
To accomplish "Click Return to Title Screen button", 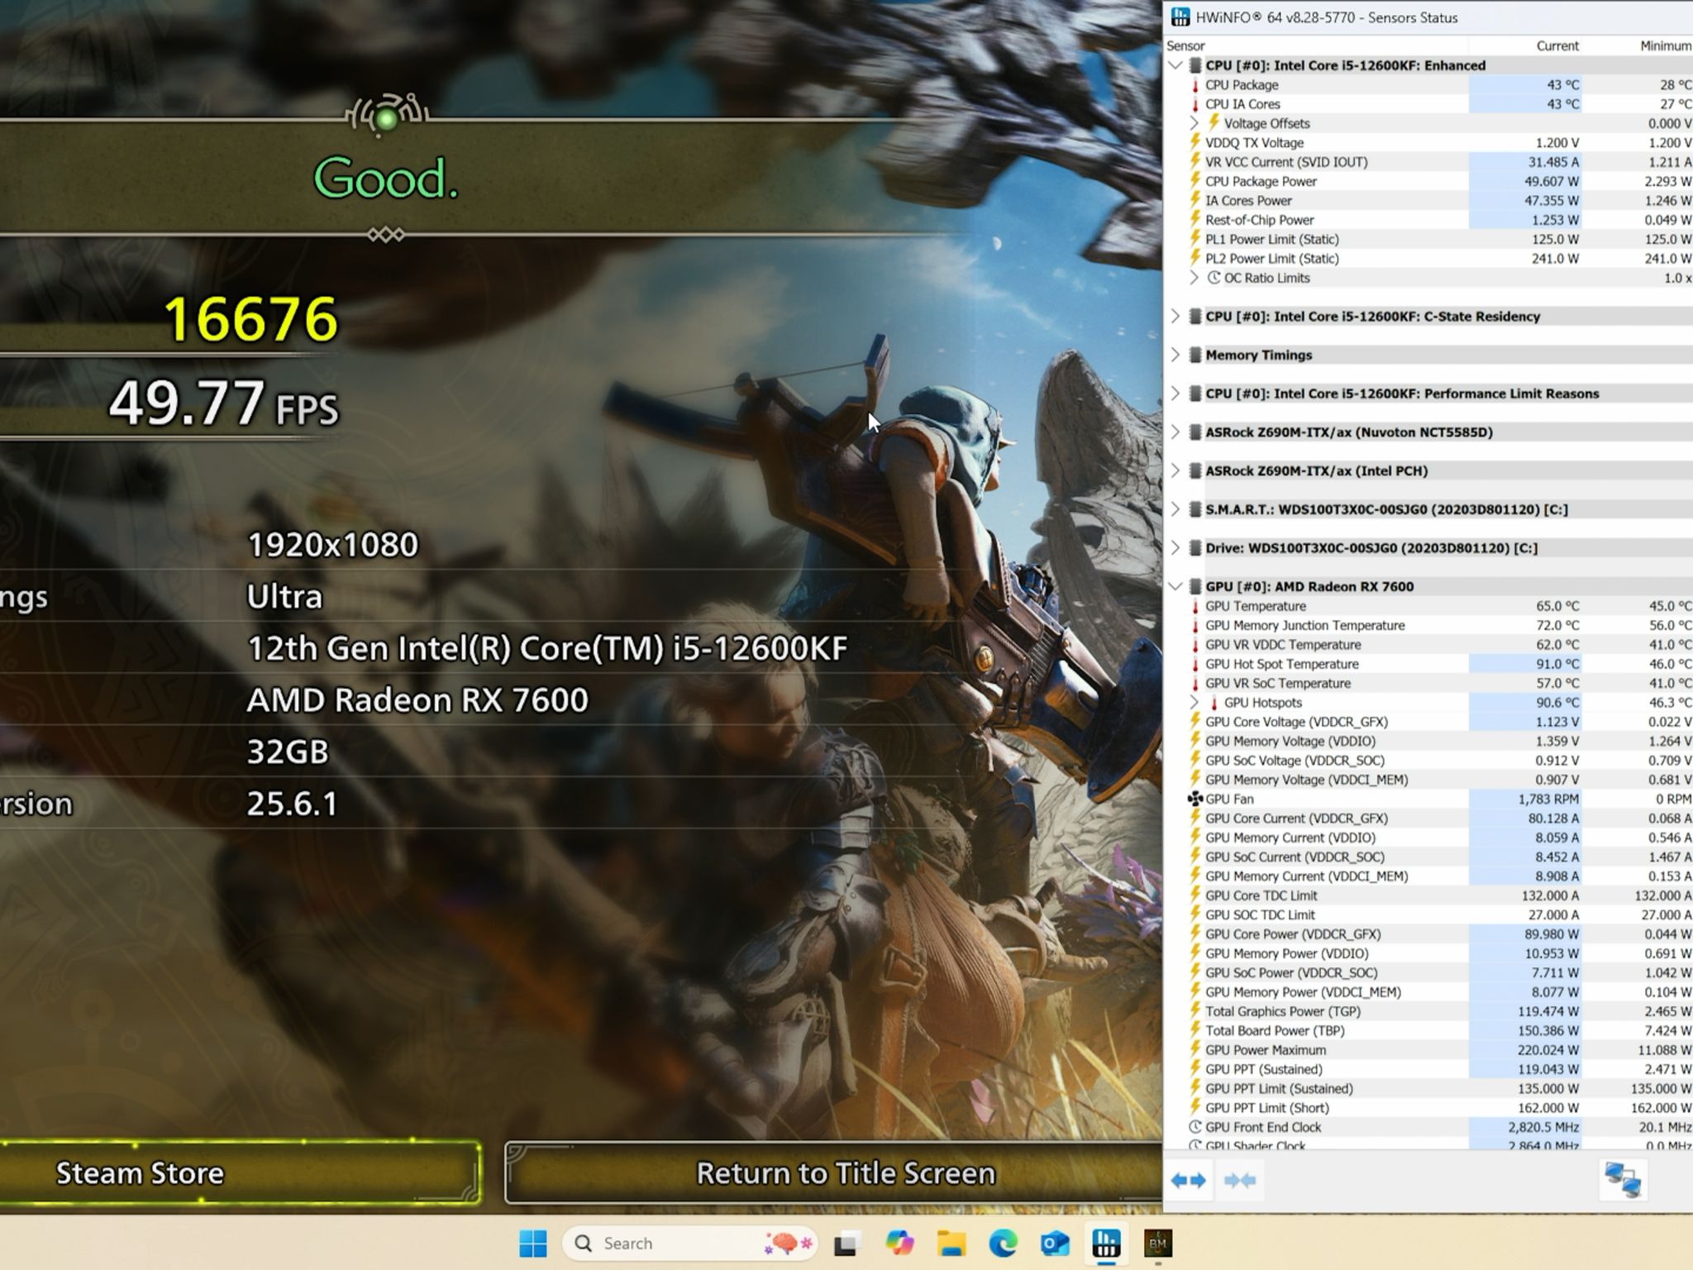I will [x=835, y=1172].
